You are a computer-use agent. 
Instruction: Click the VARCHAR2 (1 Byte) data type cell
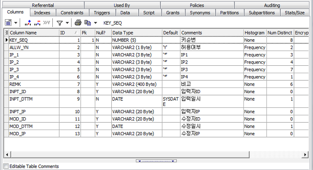point(137,47)
